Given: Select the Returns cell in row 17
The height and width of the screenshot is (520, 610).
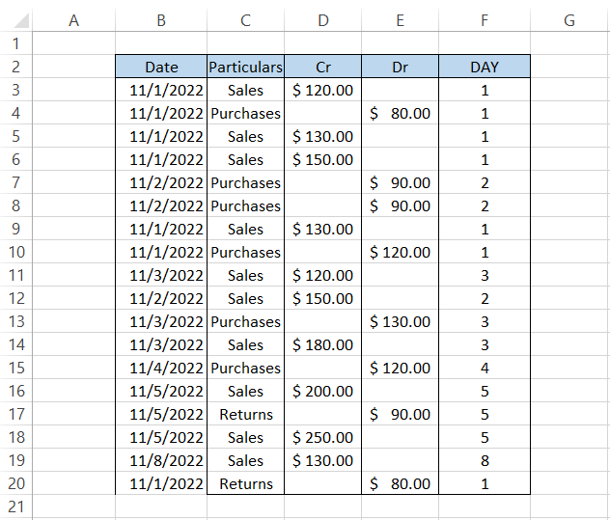Looking at the screenshot, I should click(x=245, y=414).
